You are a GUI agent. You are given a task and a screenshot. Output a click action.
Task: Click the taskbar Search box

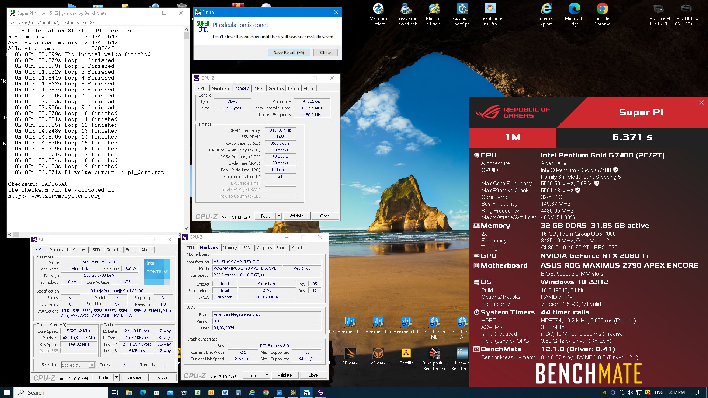coord(61,392)
